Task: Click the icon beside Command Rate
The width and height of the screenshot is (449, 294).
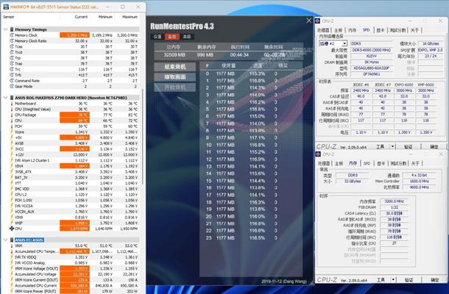Action: pos(12,81)
